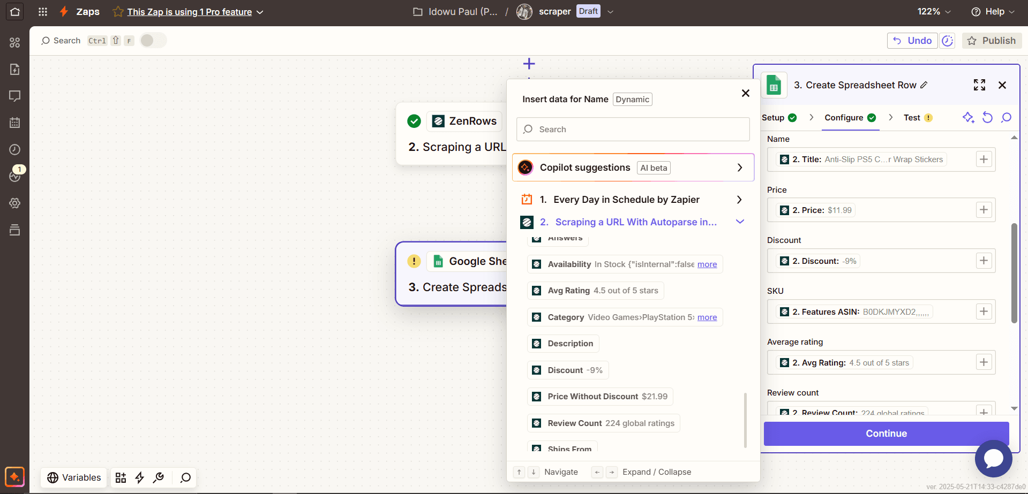Add data to the Name field with plus
The image size is (1028, 494).
[x=984, y=159]
